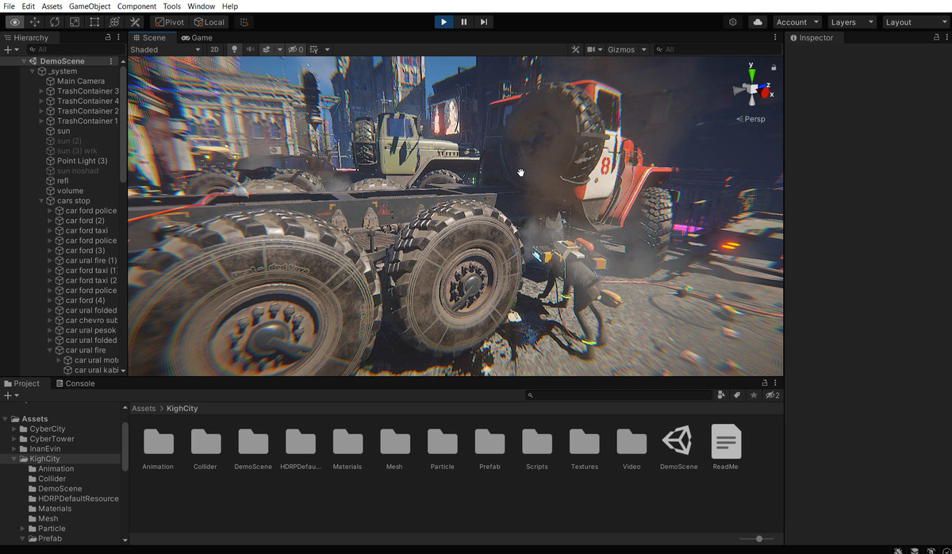
Task: Toggle scene grid visibility
Action: click(314, 49)
